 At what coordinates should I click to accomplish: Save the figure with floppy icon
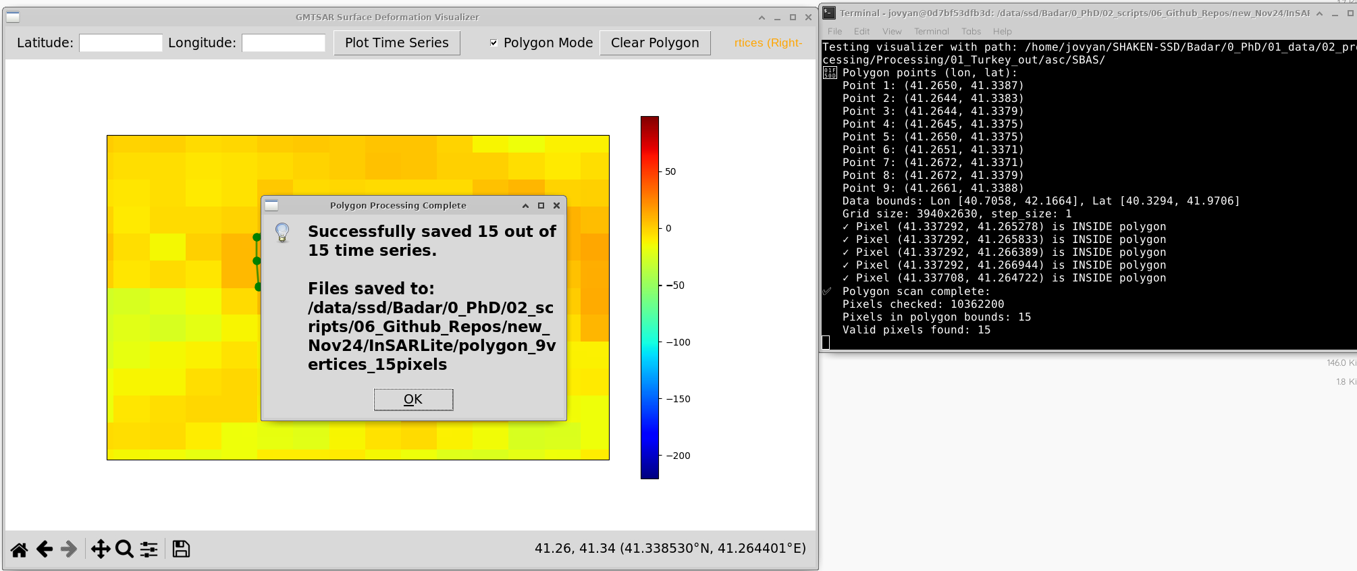181,549
